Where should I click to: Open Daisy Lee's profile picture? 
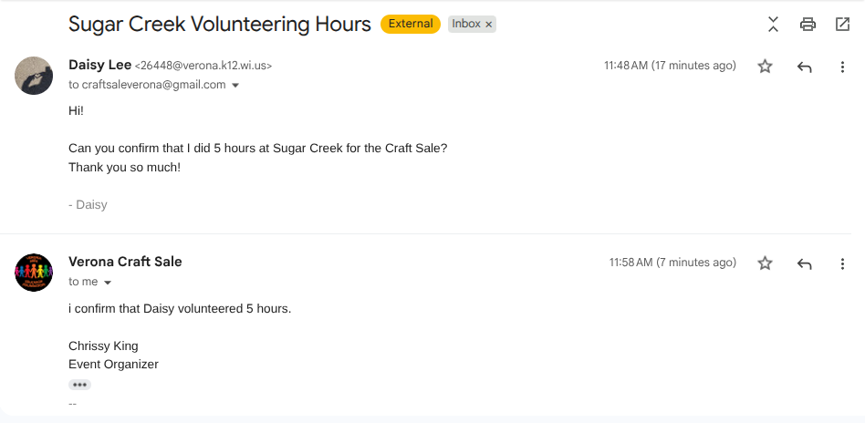pyautogui.click(x=34, y=75)
